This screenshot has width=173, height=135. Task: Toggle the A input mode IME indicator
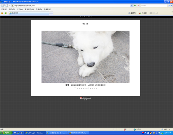coord(146,133)
